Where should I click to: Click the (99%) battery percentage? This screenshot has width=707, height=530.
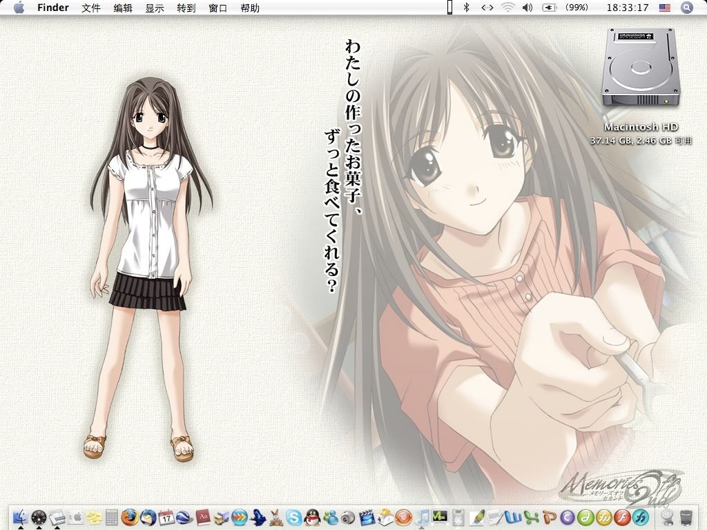point(577,8)
